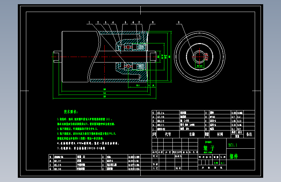The image size is (281, 182).
Task: Click the drawing number 3C1.1
Action: [x=233, y=145]
